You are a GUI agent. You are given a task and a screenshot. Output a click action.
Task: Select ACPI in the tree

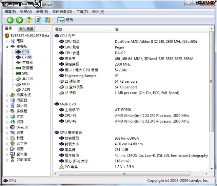click(23, 89)
